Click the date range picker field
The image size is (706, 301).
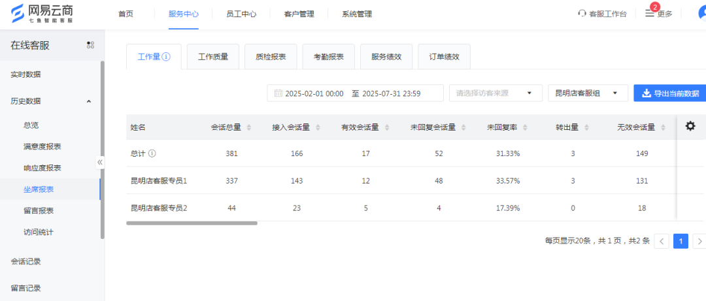point(355,93)
